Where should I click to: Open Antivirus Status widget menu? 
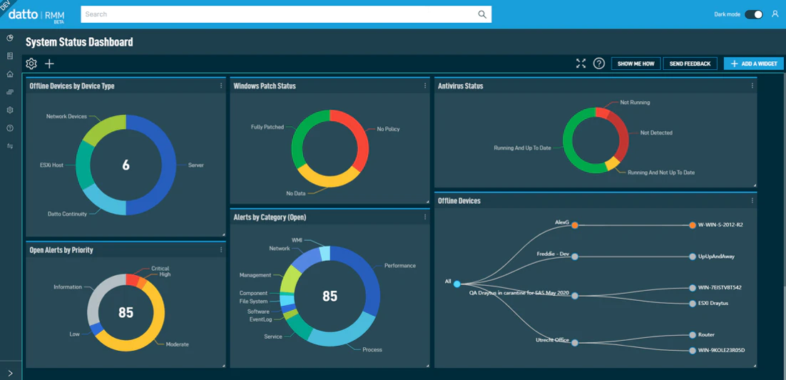(x=752, y=86)
